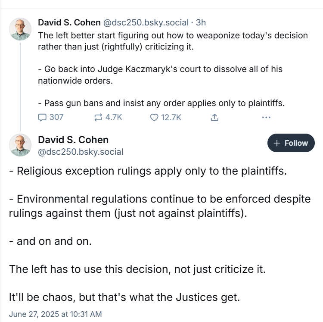Screen dimensions: 323x322
Task: Click the thread connector line between posts
Action: (x=20, y=87)
